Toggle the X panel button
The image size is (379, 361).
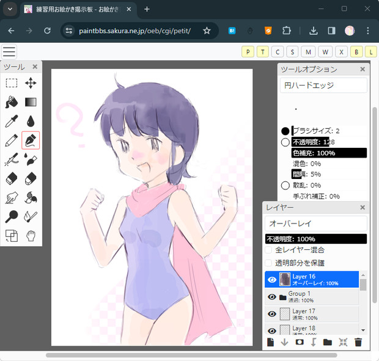coord(341,52)
